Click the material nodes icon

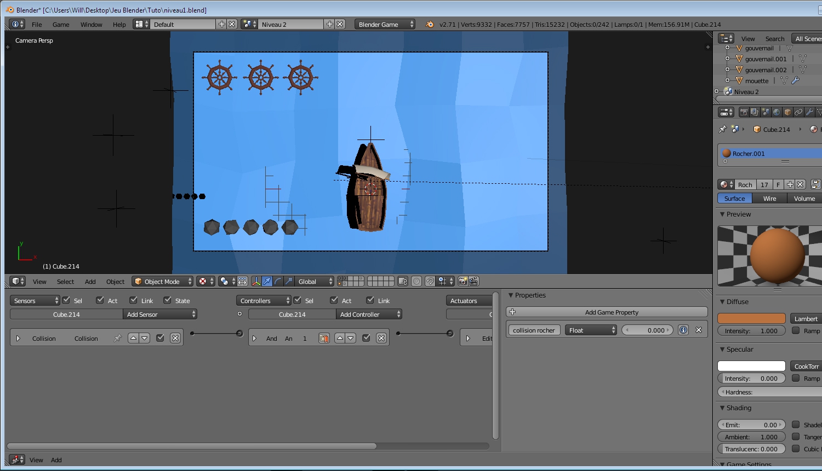coord(815,184)
